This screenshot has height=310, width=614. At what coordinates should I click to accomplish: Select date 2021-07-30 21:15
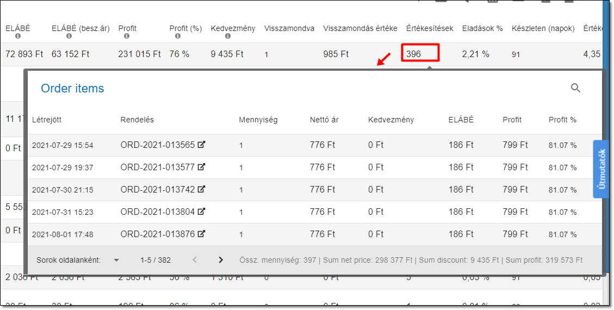point(63,190)
